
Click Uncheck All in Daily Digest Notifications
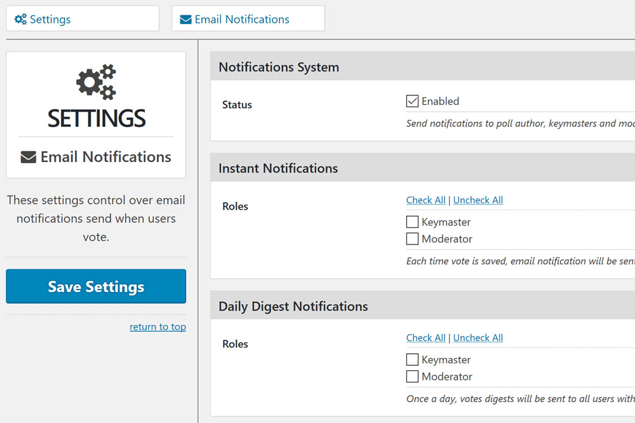tap(478, 338)
